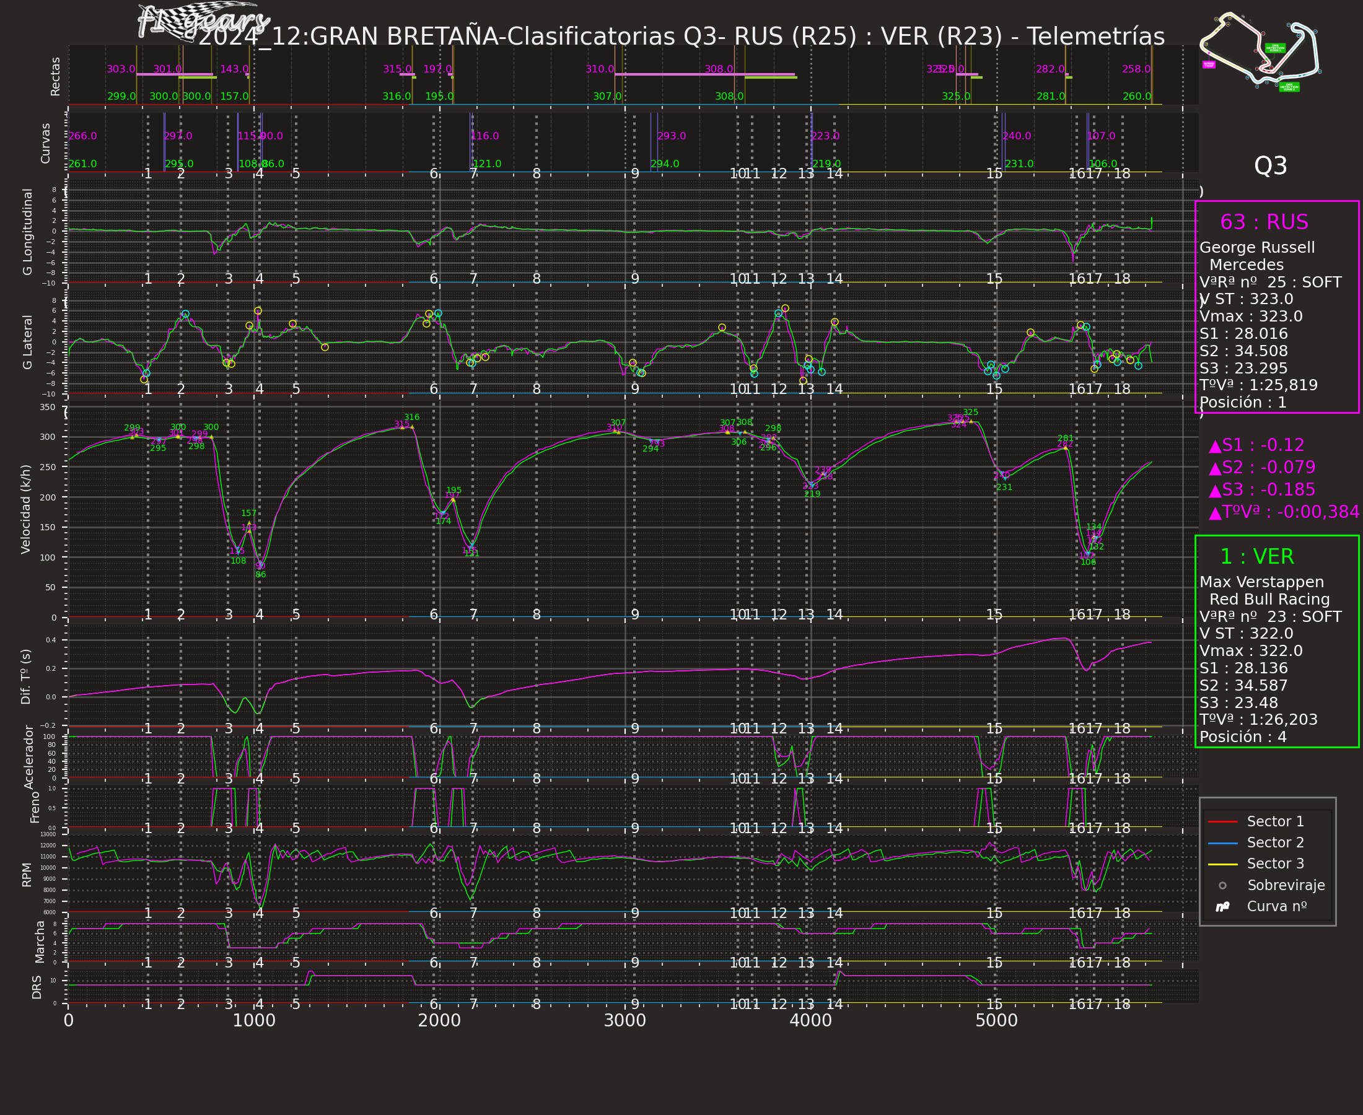Click the chart title text at top

[x=681, y=37]
